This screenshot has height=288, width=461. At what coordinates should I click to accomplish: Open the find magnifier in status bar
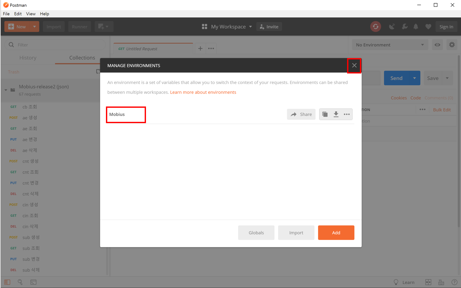click(20, 282)
